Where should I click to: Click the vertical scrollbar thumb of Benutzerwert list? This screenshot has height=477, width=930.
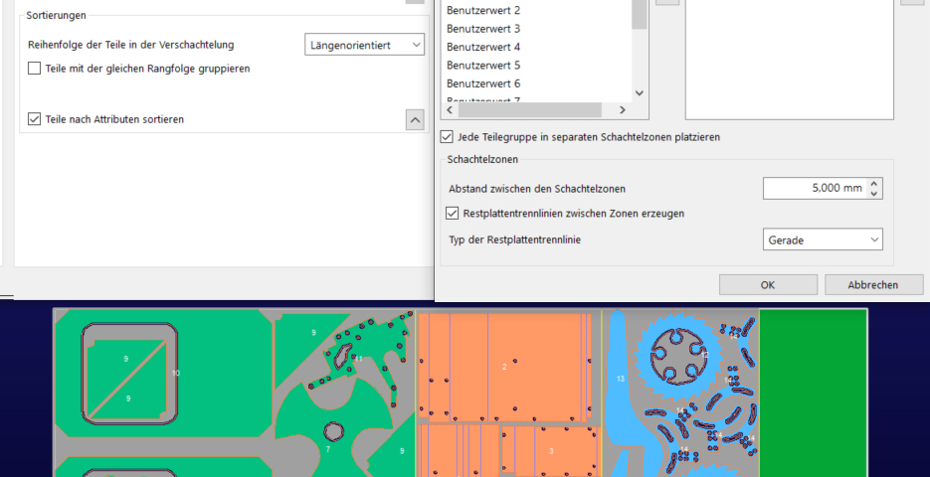tap(639, 14)
